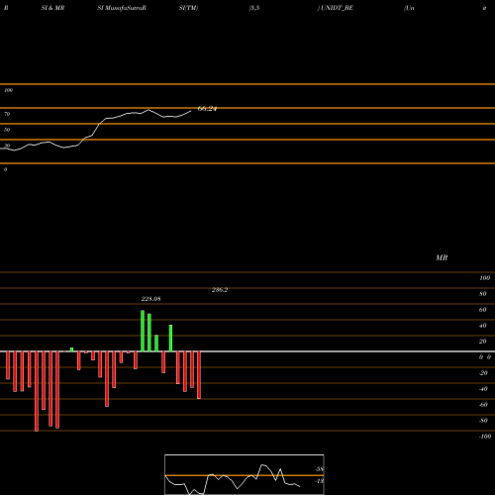Click the -40 label on the MR axis

point(483,389)
